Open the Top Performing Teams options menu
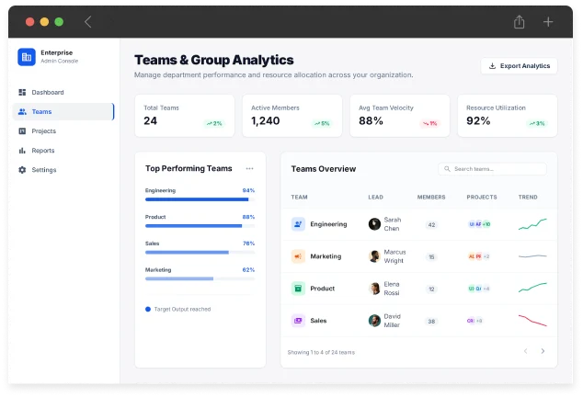Screen dimensions: 583x397 click(249, 169)
